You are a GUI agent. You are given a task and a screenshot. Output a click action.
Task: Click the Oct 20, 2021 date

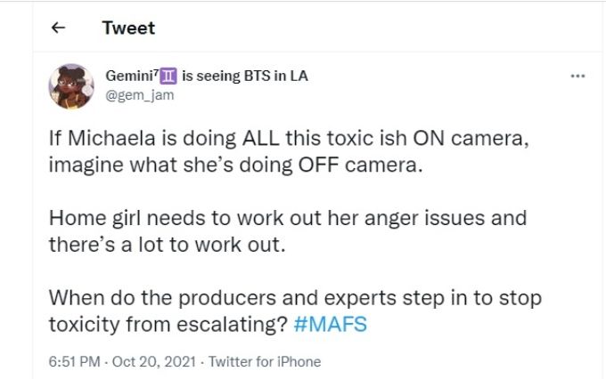tap(154, 361)
